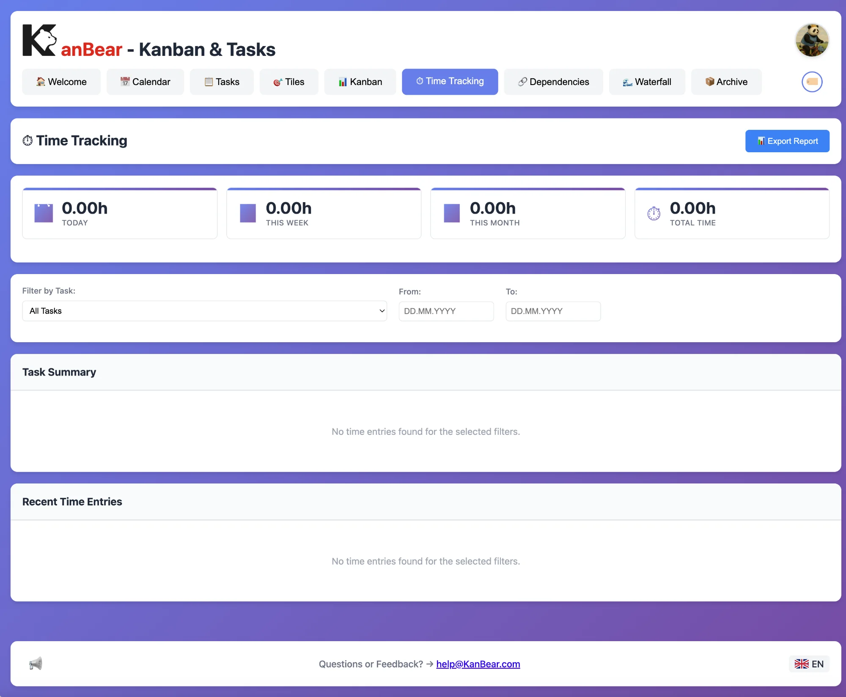The image size is (846, 697).
Task: Click the Task Summary heading
Action: [59, 372]
